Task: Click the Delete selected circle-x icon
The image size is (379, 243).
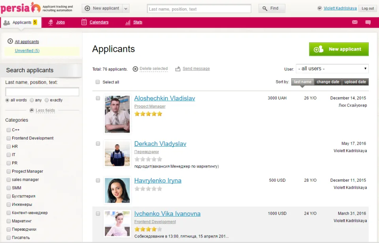Action: [x=135, y=69]
